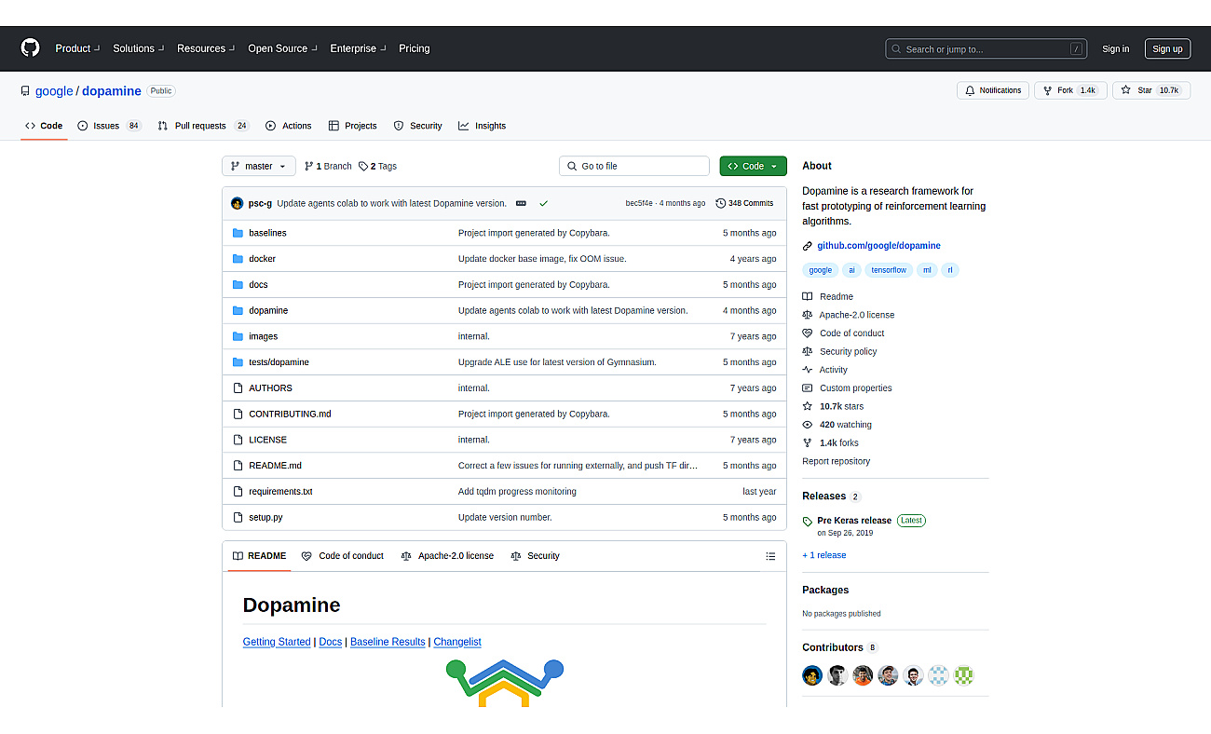View Activity in About sidebar

pos(825,370)
